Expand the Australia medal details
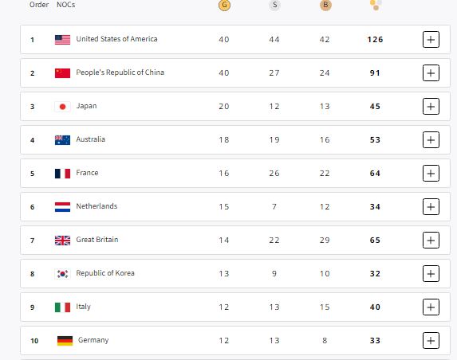This screenshot has width=457, height=360. click(431, 139)
